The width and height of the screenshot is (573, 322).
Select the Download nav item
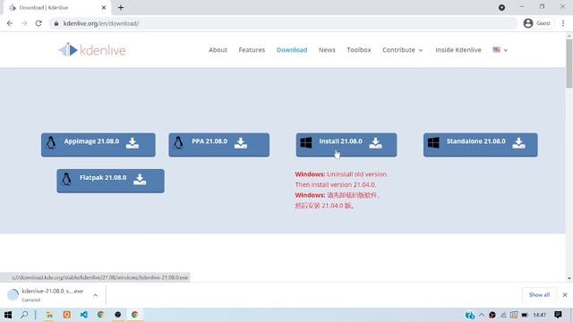pyautogui.click(x=292, y=50)
